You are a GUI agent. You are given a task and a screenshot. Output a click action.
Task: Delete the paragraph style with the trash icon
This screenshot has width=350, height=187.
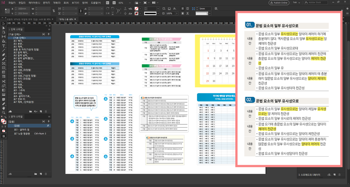[x=46, y=111]
